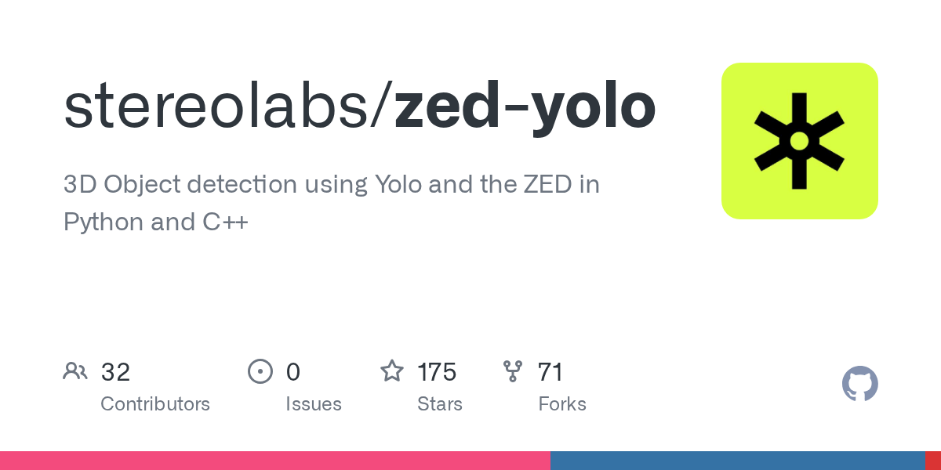Image resolution: width=941 pixels, height=470 pixels.
Task: Click the issues circle-dot icon
Action: pos(260,371)
